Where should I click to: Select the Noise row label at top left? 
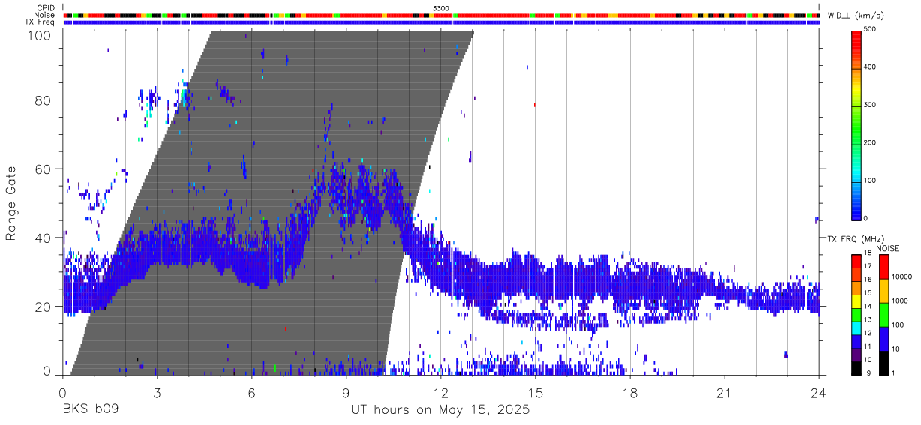pos(45,15)
